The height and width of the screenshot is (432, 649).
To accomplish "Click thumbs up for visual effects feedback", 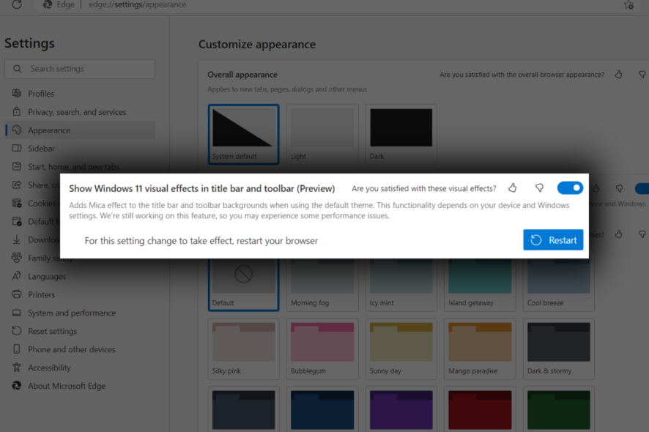I will click(513, 188).
